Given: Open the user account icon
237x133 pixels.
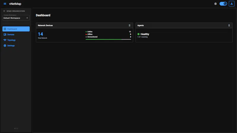Looking at the screenshot, I should point(232,4).
